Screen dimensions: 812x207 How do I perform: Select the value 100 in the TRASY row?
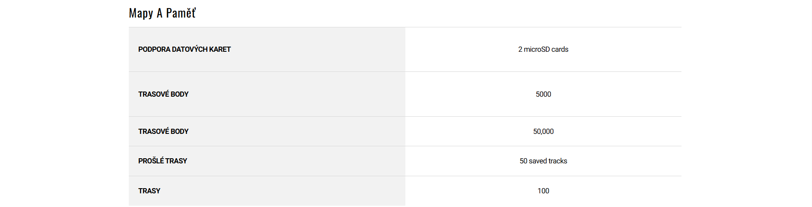click(x=543, y=191)
